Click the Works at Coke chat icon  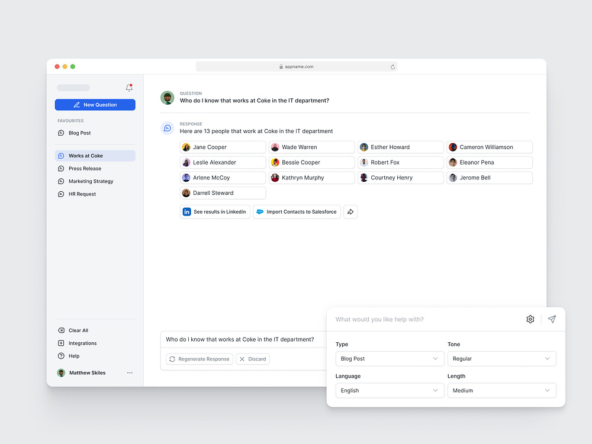point(61,156)
